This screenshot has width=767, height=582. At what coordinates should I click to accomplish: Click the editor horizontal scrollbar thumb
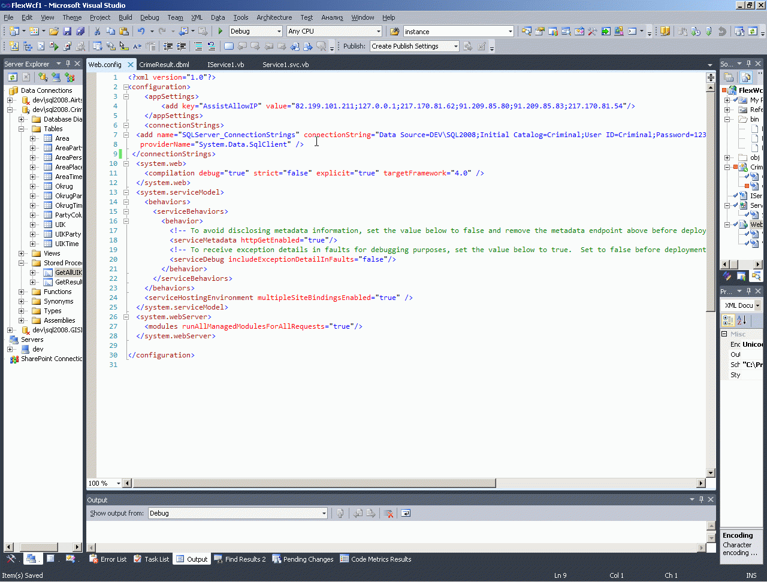coord(314,483)
